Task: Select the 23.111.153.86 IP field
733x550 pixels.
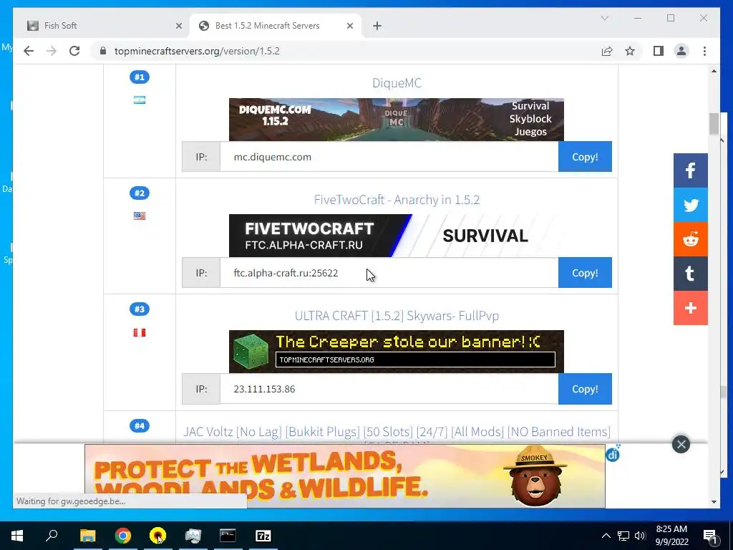Action: pyautogui.click(x=389, y=389)
